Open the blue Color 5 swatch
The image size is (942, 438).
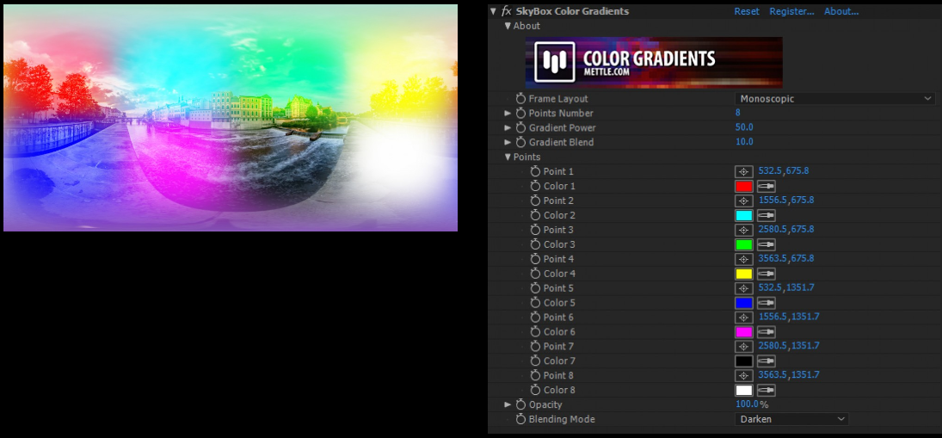[744, 303]
